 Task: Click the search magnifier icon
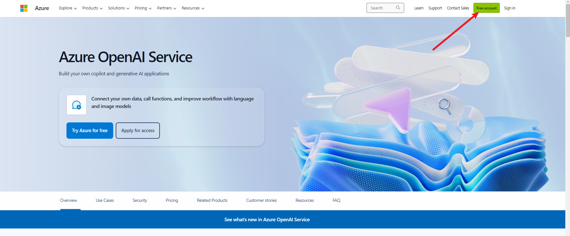pos(398,8)
